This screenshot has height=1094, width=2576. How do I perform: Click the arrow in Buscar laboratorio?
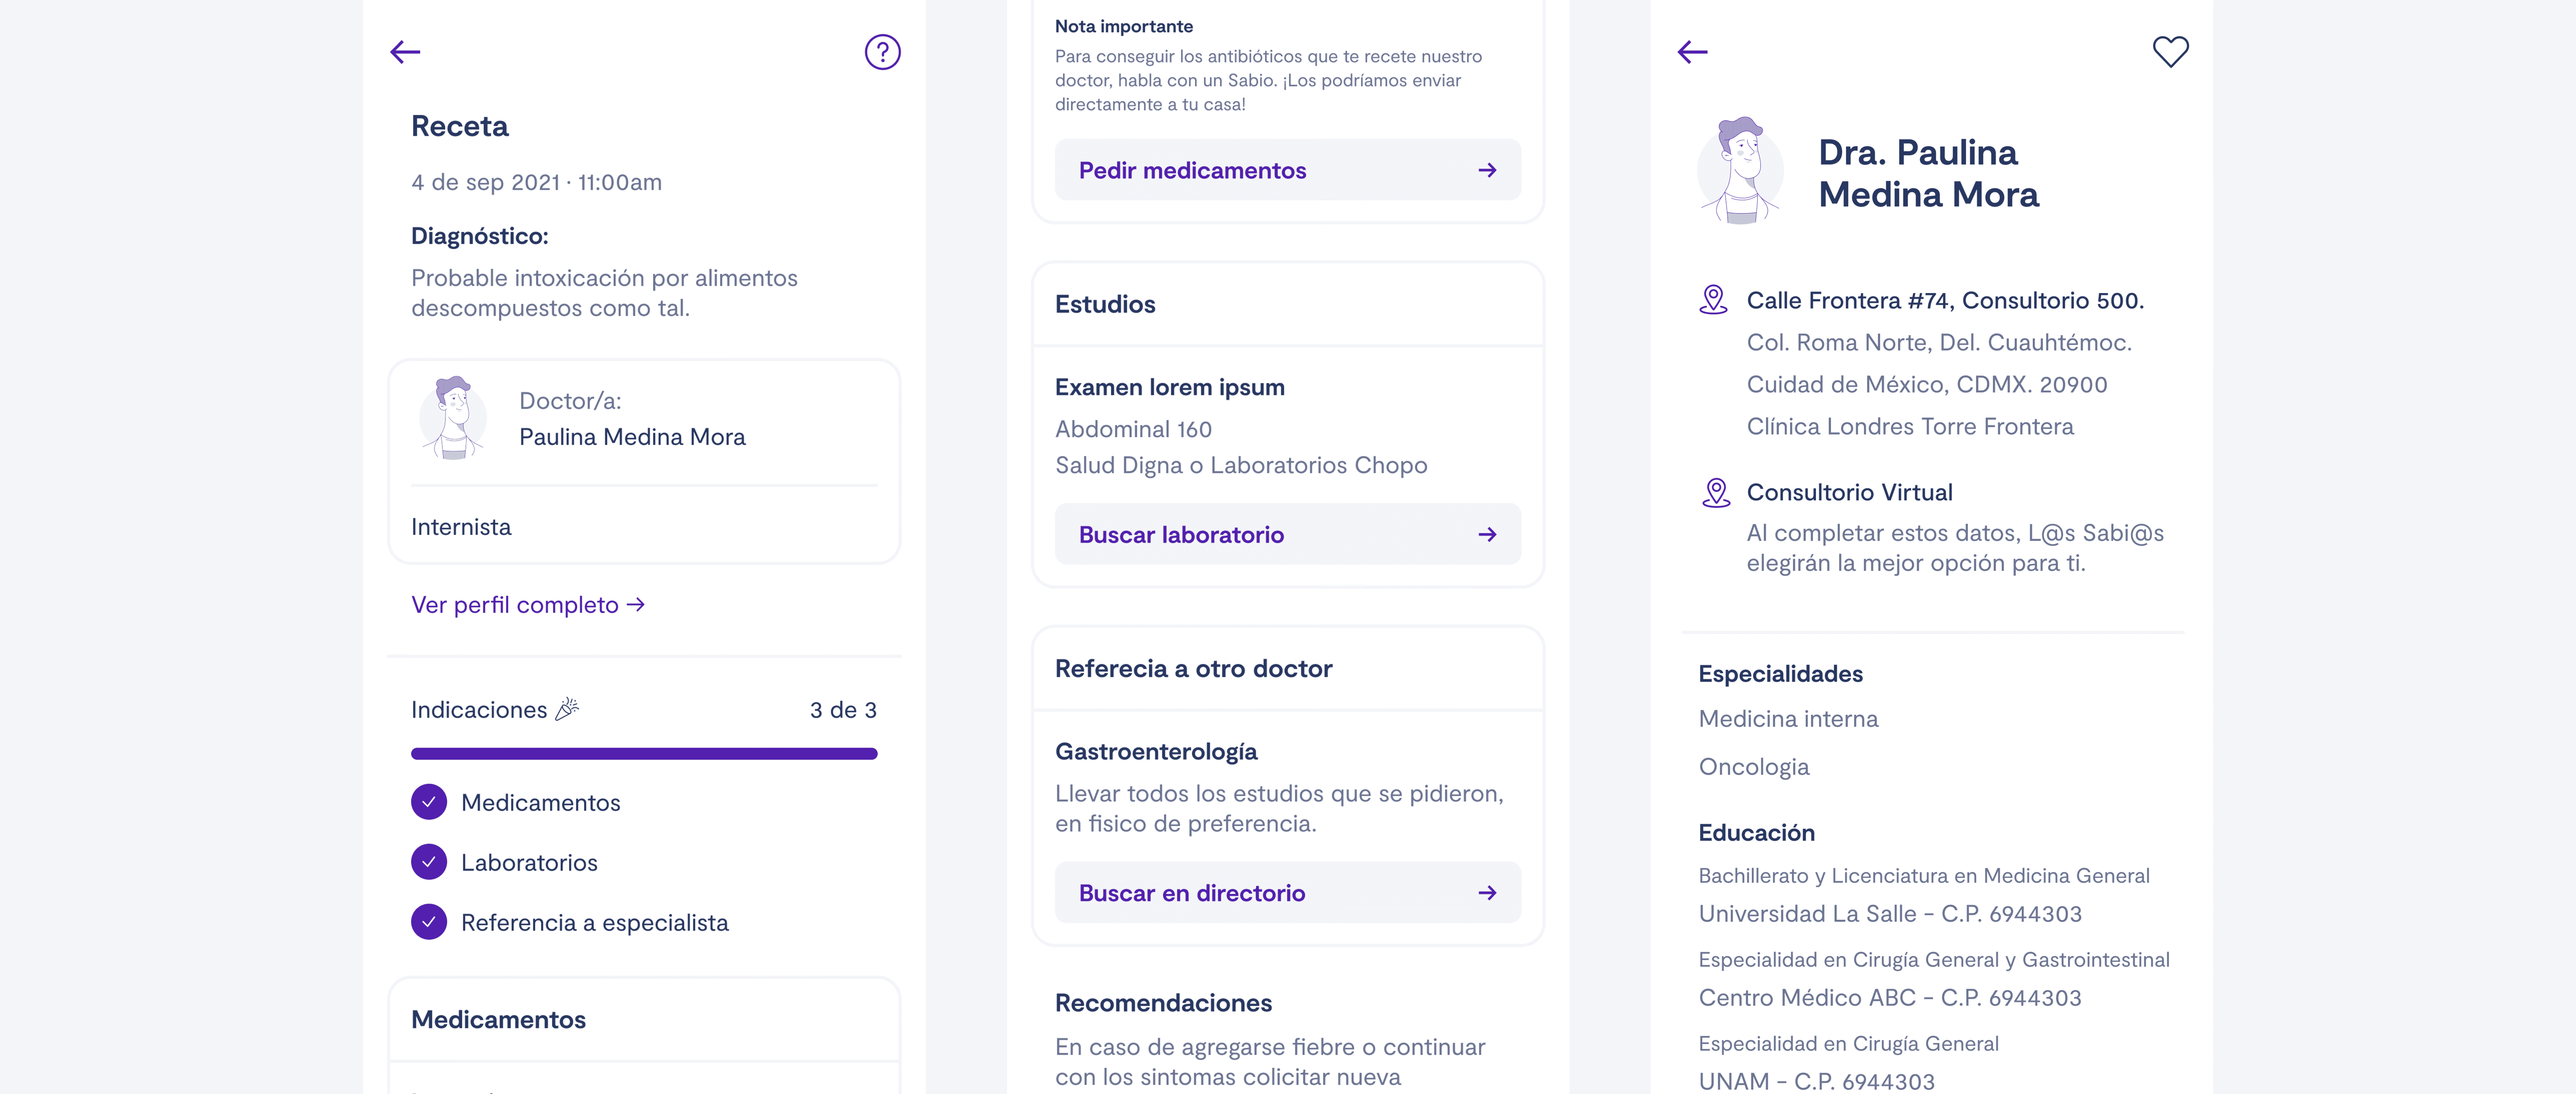point(1487,534)
